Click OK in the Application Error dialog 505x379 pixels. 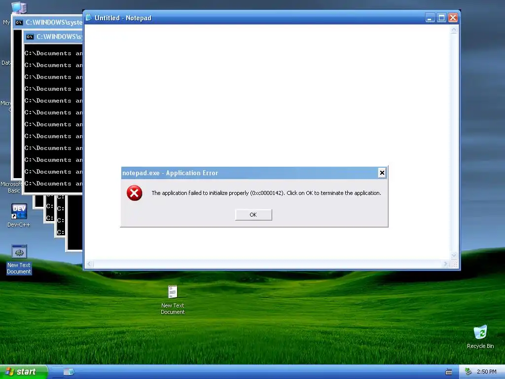pos(253,215)
